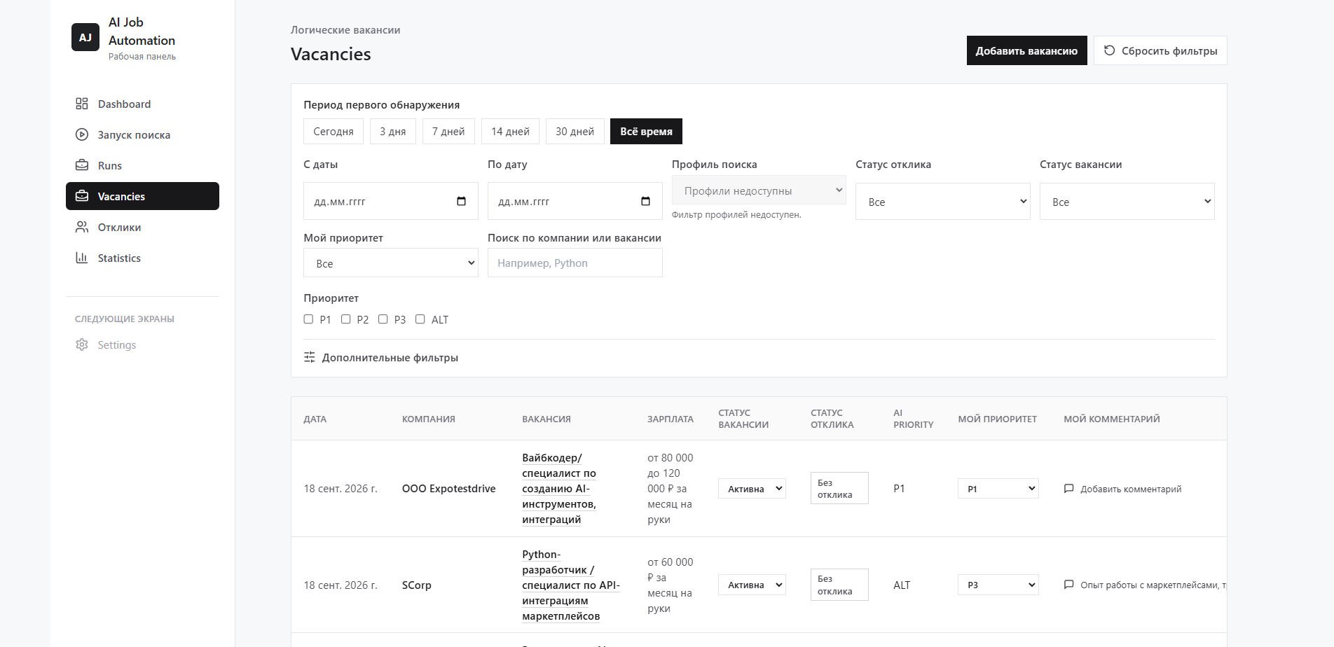
Task: Select the 30 дней period filter
Action: 575,132
